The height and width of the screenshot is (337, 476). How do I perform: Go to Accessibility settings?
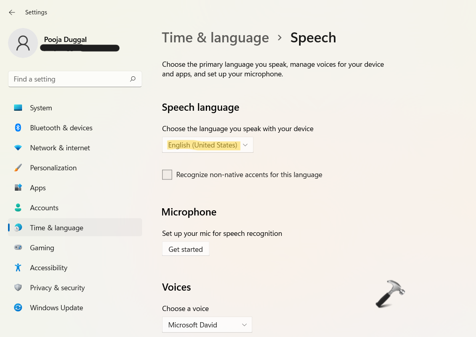pos(75,268)
